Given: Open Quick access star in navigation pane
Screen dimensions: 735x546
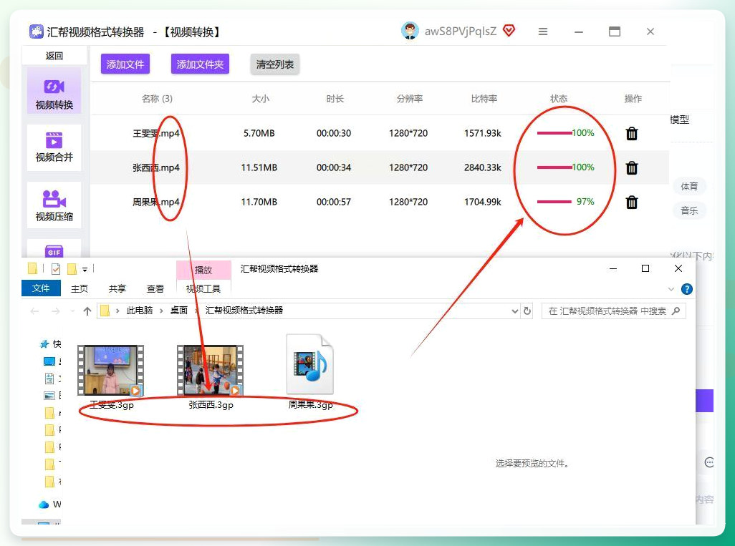Looking at the screenshot, I should pos(44,344).
